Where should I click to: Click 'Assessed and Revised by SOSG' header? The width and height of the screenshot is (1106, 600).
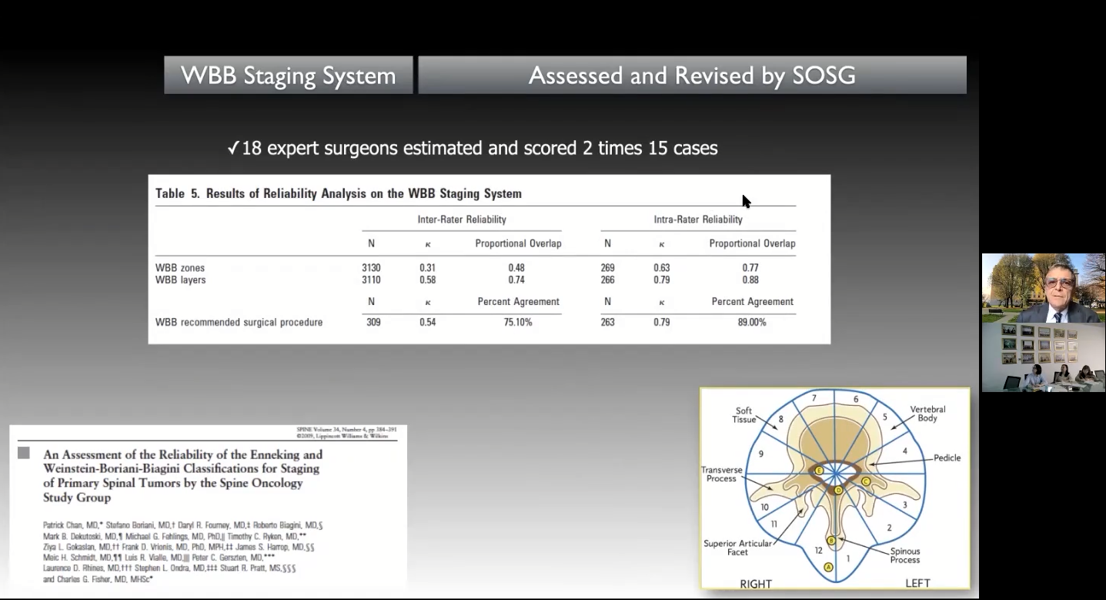(691, 75)
